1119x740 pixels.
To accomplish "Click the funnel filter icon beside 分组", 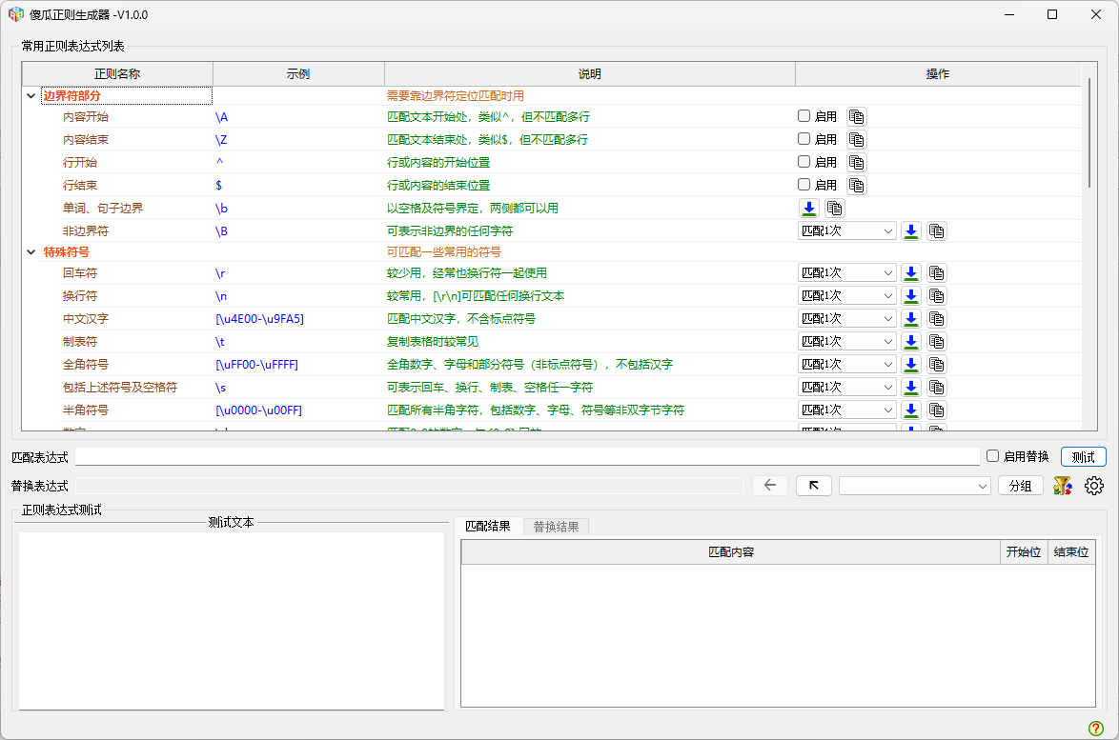I will [1062, 486].
